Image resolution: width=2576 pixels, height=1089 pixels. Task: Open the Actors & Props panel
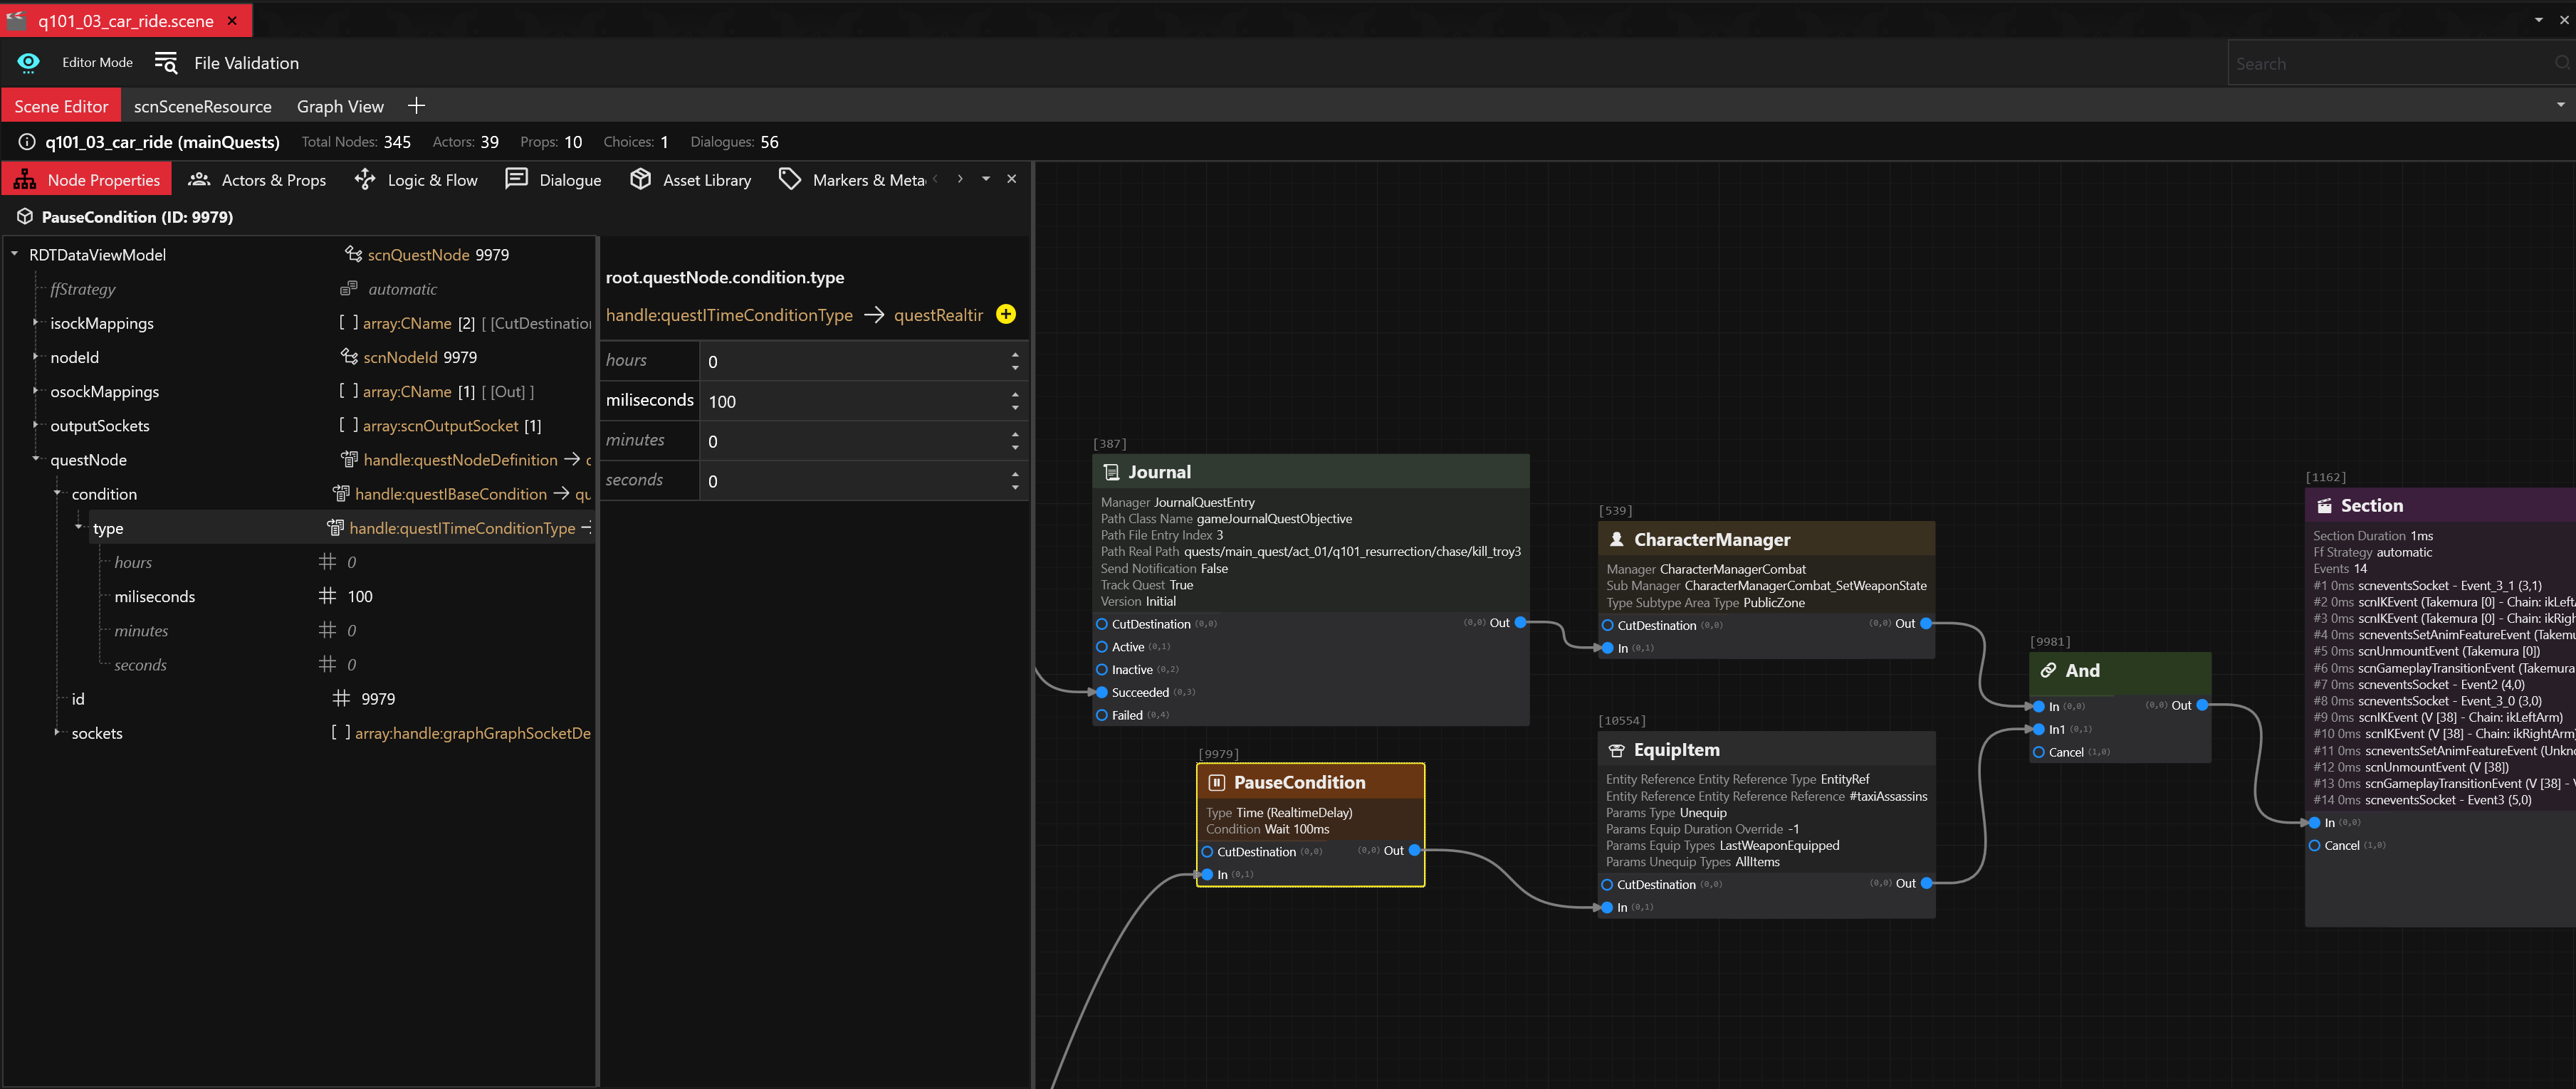[x=257, y=180]
